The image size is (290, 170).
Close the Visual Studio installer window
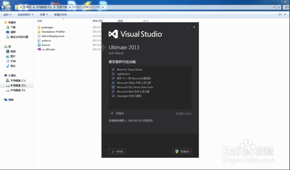194,27
